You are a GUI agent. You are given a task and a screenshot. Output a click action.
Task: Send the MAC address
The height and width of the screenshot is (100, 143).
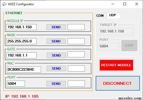pyautogui.click(x=56, y=69)
